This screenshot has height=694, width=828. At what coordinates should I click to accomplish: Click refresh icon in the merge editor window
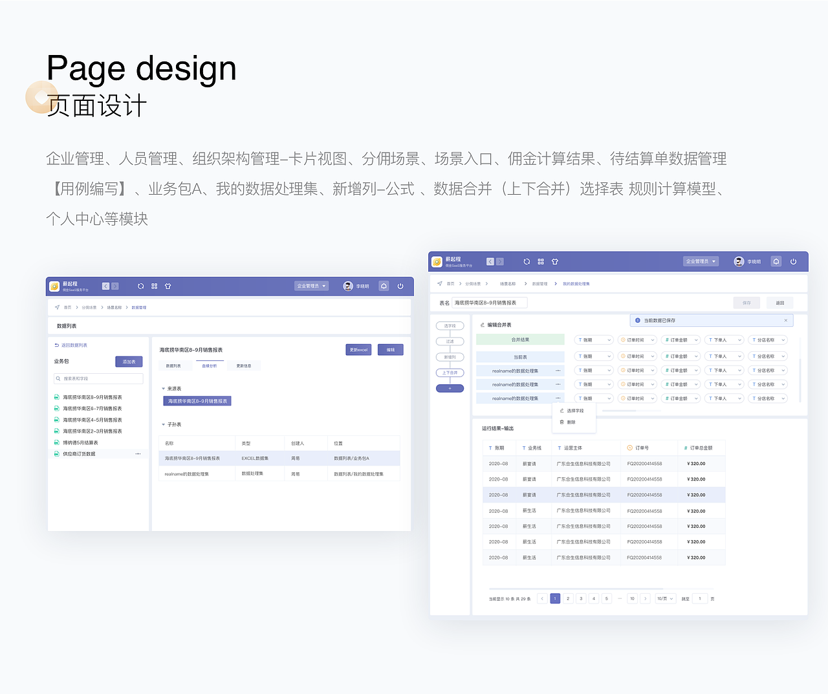tap(527, 261)
